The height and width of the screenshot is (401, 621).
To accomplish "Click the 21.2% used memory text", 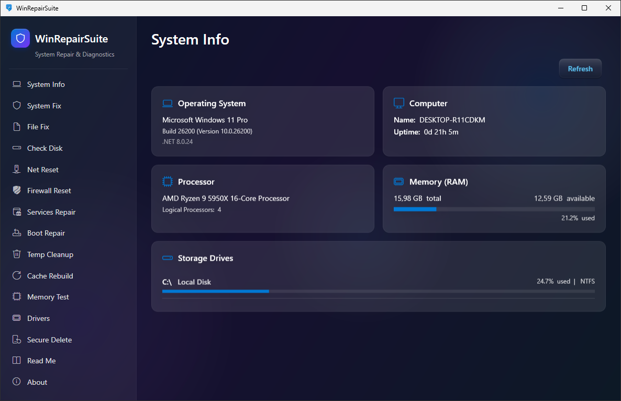I will [x=578, y=218].
